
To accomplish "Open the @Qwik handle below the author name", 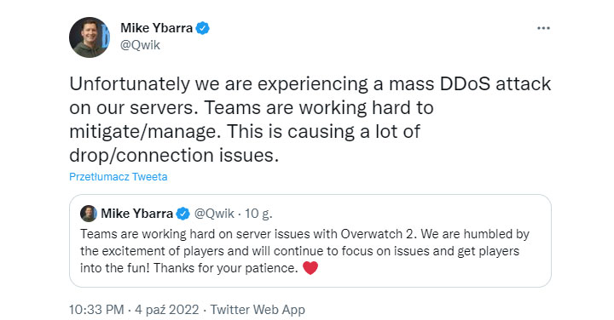I will (x=140, y=45).
